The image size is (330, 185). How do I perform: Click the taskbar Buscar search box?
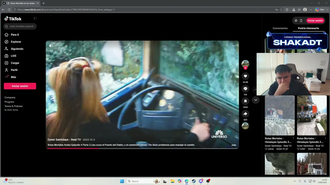(x=144, y=181)
